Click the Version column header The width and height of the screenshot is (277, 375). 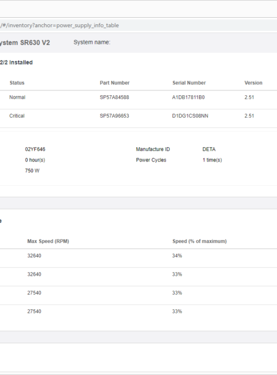[x=253, y=82]
